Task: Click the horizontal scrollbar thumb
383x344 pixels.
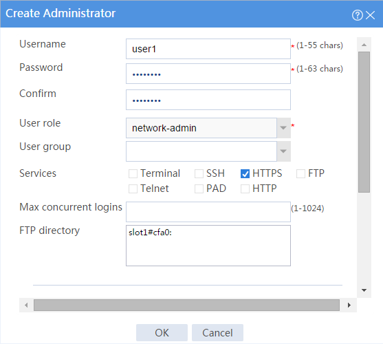Action: point(186,305)
